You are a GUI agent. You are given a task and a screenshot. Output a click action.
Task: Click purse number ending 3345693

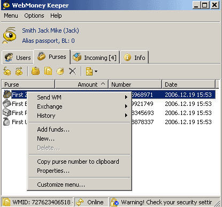143,113
